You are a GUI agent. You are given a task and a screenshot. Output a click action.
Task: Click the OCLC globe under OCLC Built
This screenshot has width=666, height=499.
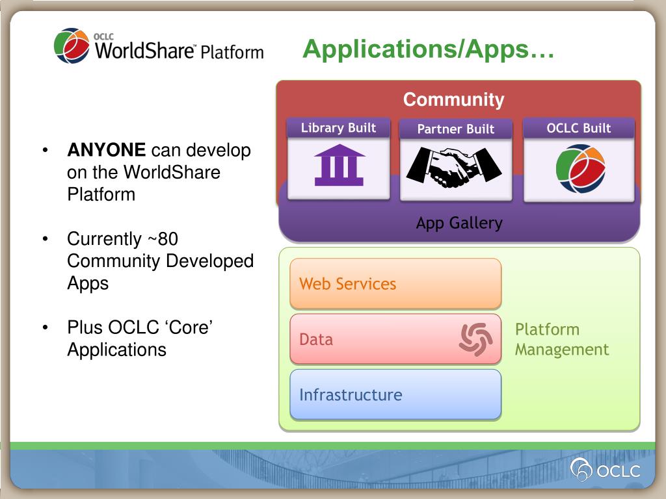(581, 169)
